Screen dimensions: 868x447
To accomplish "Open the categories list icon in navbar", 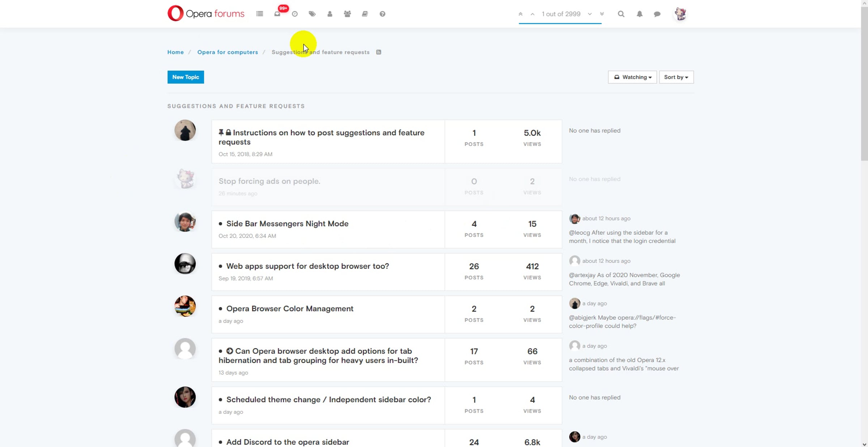I will (259, 14).
